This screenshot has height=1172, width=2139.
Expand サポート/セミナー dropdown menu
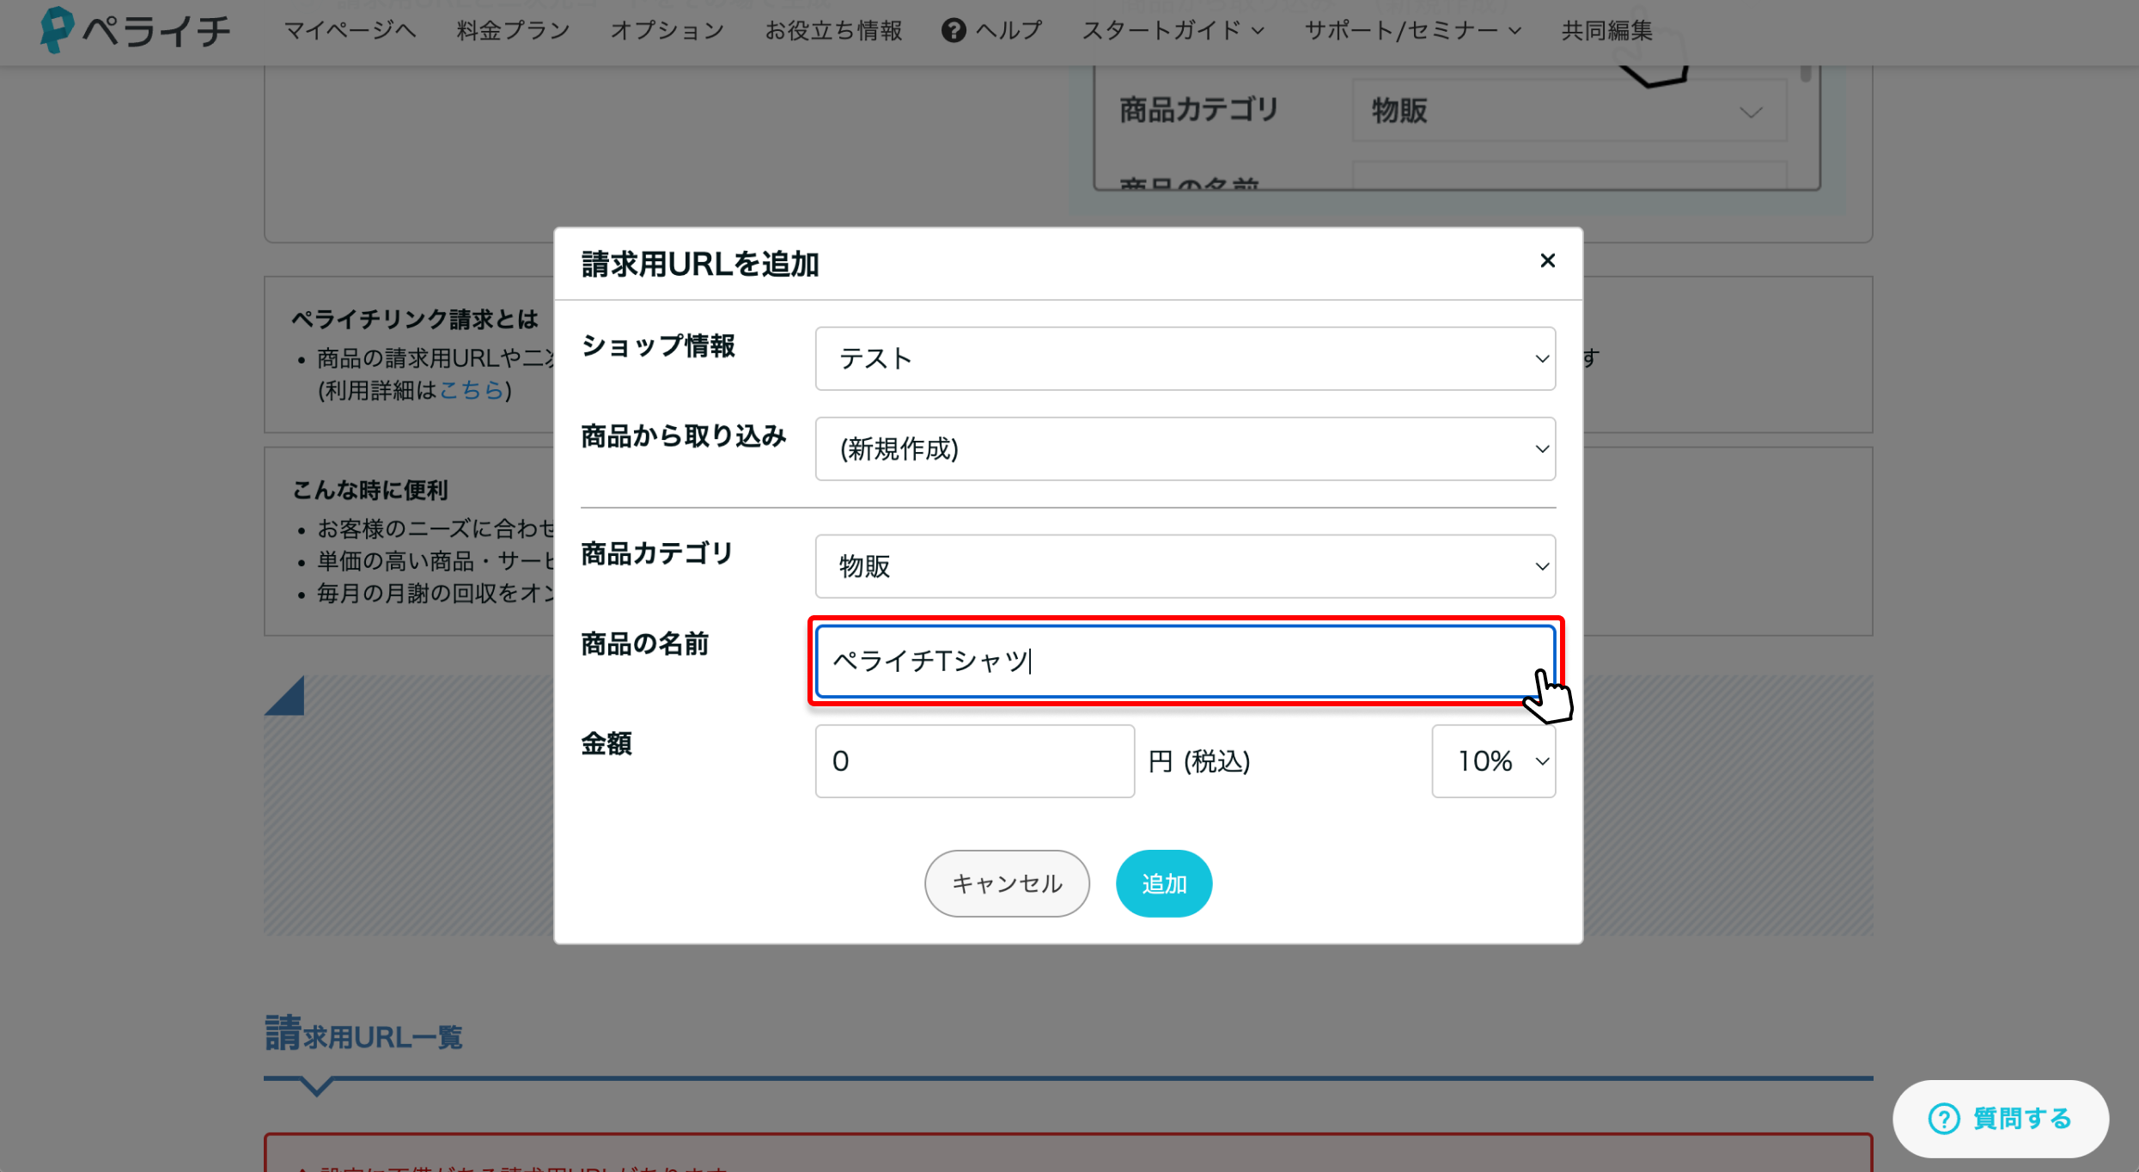coord(1413,30)
